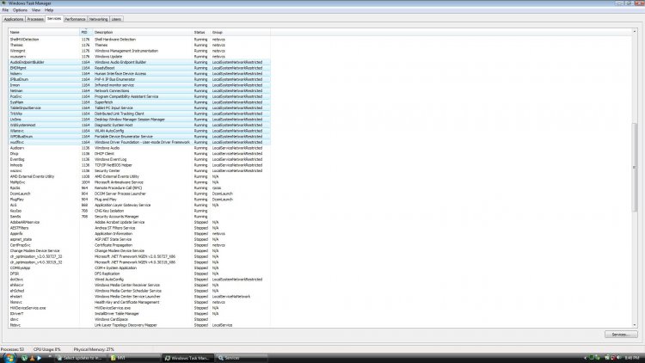Viewport: 645px width, 363px height.
Task: Click the Windows Event Log description
Action: click(111, 159)
